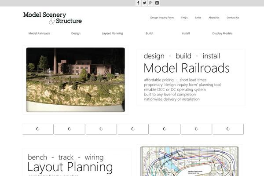Click the Model Scenery & Structure logo

click(x=52, y=18)
